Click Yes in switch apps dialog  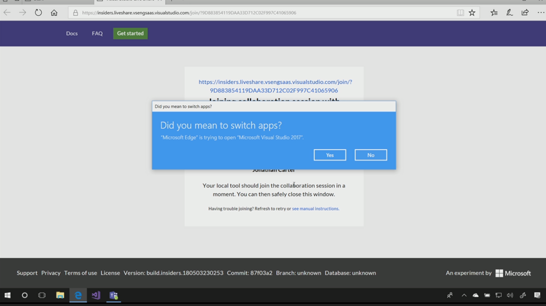coord(330,155)
